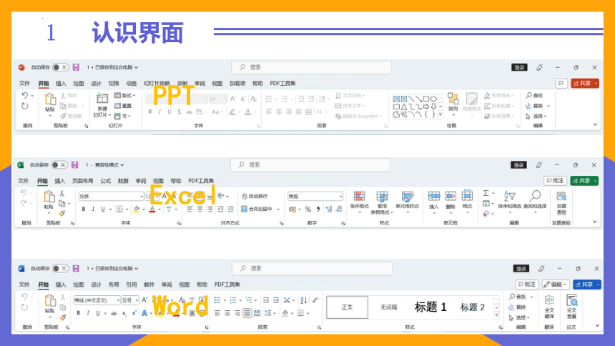Click percent style icon in Excel
This screenshot has height=346, width=615.
[x=308, y=209]
